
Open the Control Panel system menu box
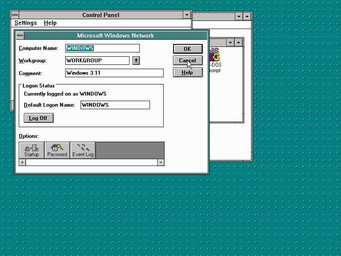(15, 15)
